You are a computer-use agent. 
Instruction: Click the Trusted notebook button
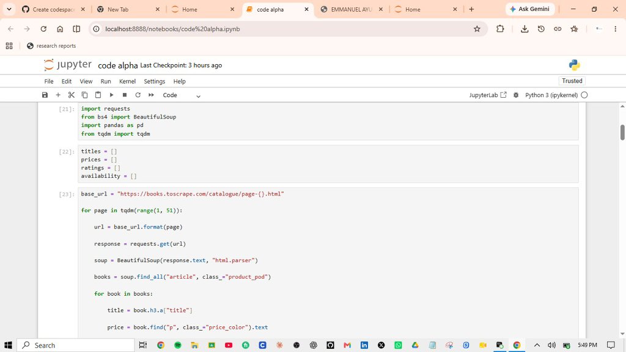click(x=572, y=81)
